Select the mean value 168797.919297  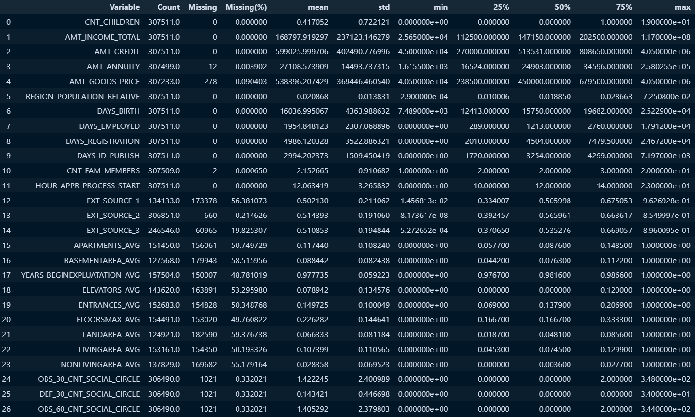click(301, 37)
